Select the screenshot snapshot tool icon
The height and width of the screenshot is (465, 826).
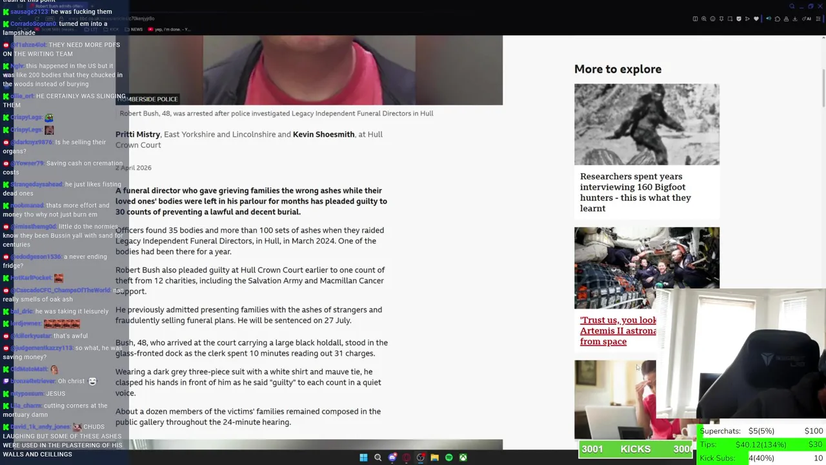(730, 19)
